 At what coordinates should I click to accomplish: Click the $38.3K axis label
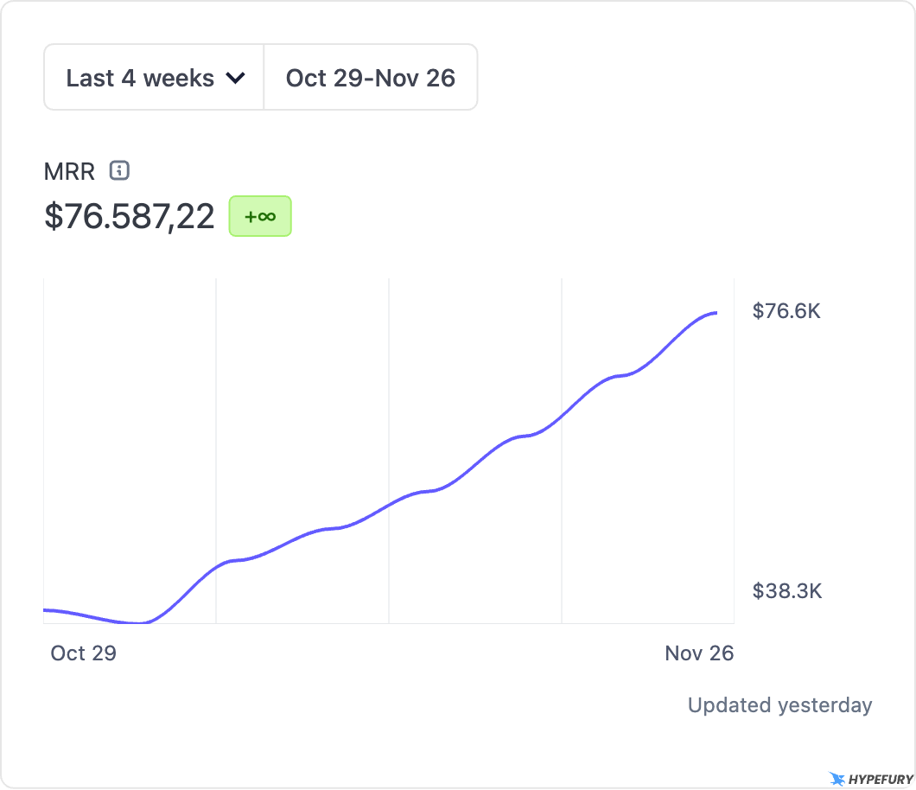click(786, 591)
